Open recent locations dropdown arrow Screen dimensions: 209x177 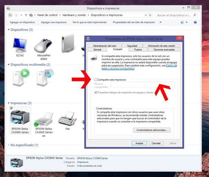point(21,15)
